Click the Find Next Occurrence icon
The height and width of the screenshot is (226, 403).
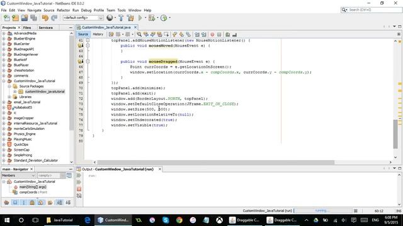coord(152,35)
